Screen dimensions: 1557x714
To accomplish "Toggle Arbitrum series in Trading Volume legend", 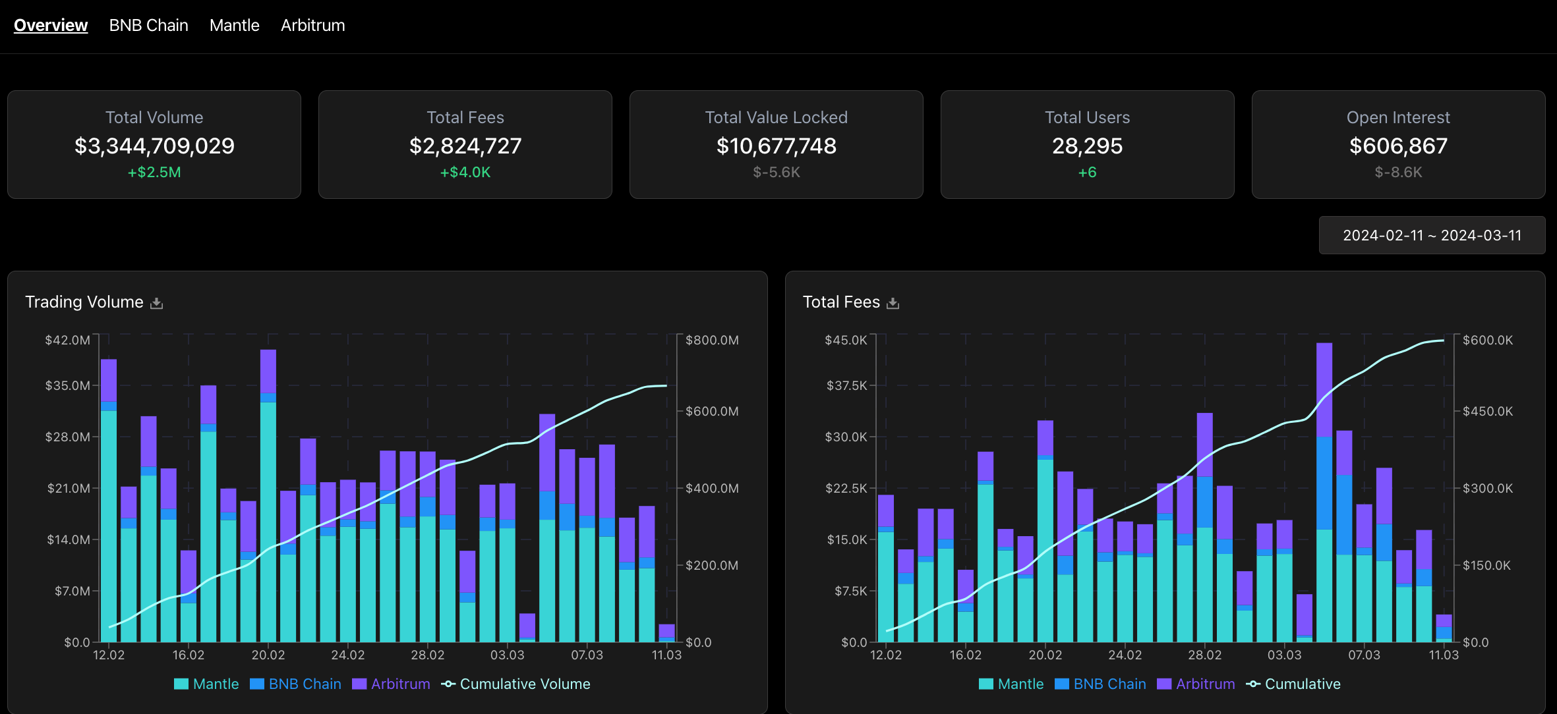I will point(391,684).
